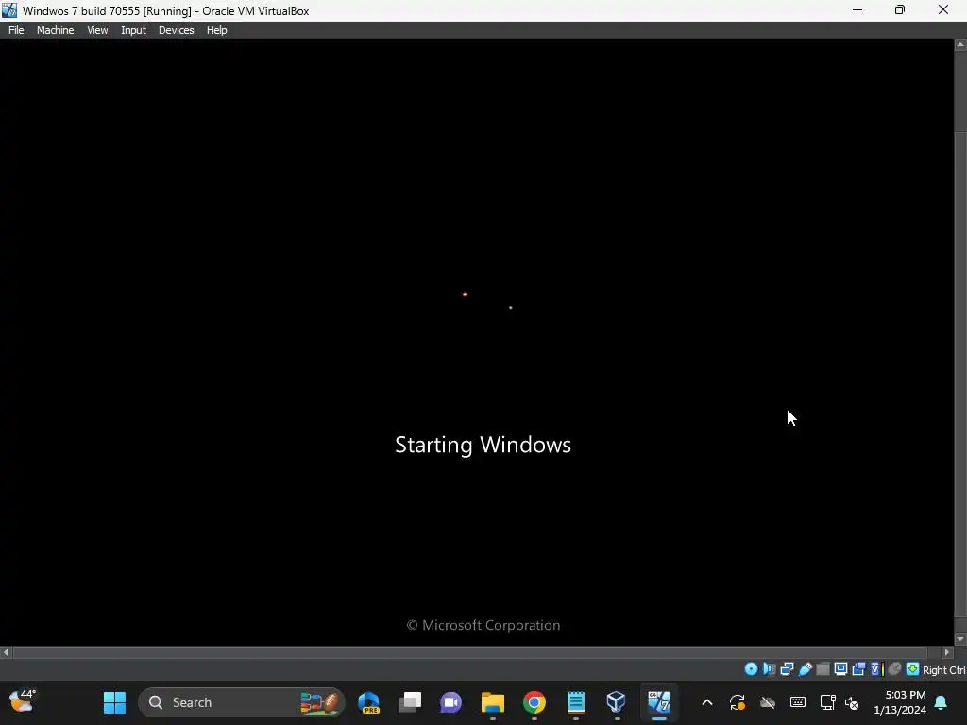
Task: Click the muted volume tray icon
Action: [x=852, y=702]
